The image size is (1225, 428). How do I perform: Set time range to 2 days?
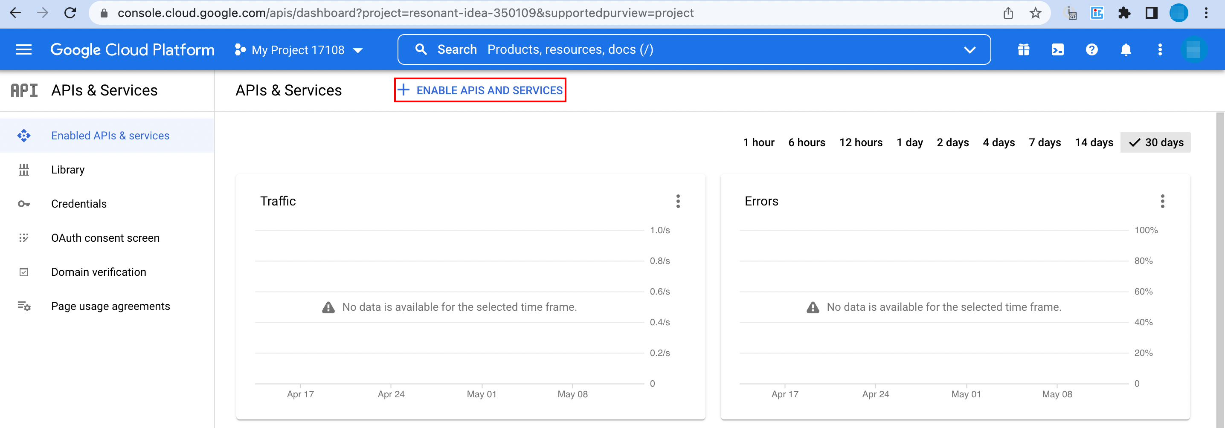tap(952, 142)
